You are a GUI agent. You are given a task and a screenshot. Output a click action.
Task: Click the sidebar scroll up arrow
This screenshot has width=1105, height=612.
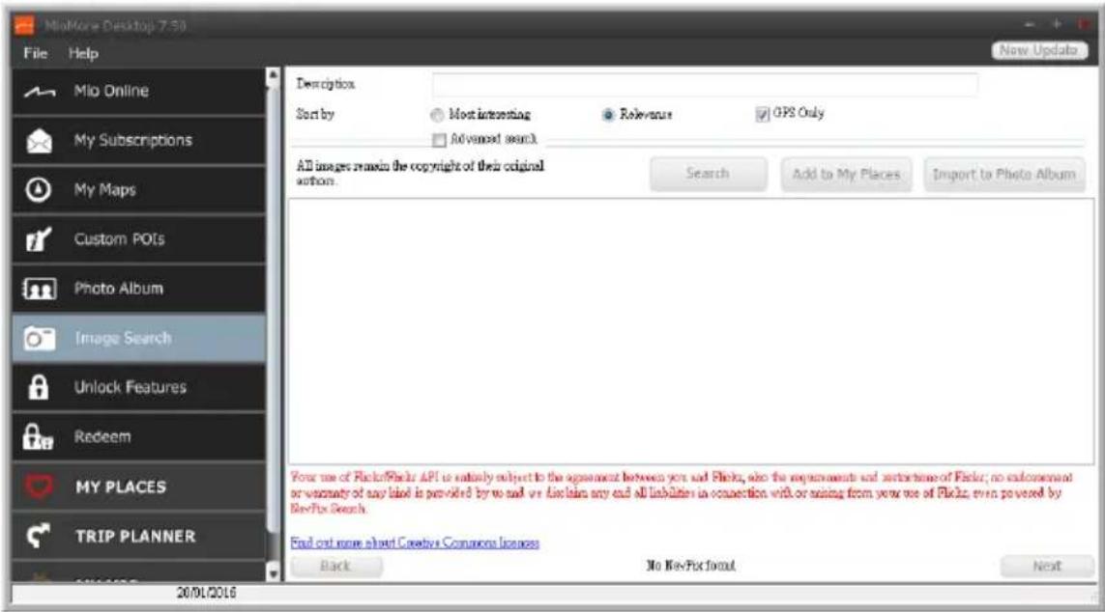click(x=274, y=75)
